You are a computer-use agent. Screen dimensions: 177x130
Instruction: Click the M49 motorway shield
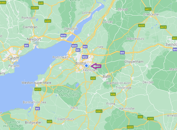click(x=74, y=46)
